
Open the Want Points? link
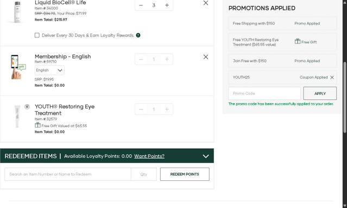(x=149, y=156)
